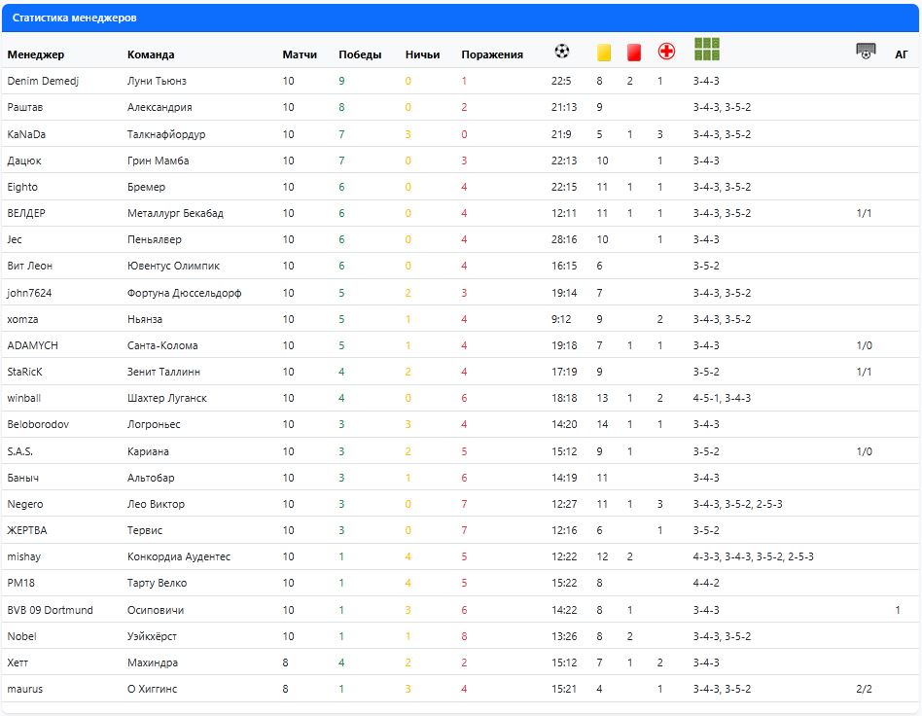Click team name Ньянза
The image size is (922, 716).
point(145,319)
